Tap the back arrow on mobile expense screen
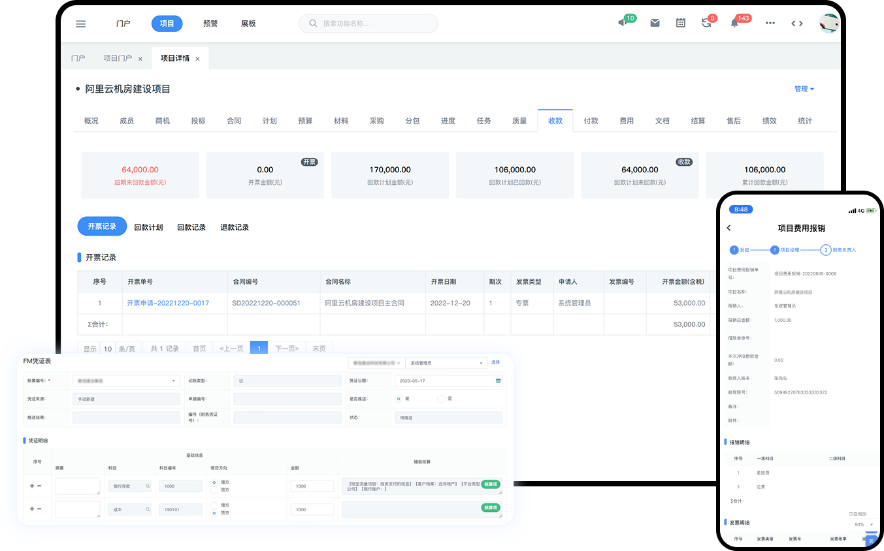The height and width of the screenshot is (551, 884). (729, 228)
